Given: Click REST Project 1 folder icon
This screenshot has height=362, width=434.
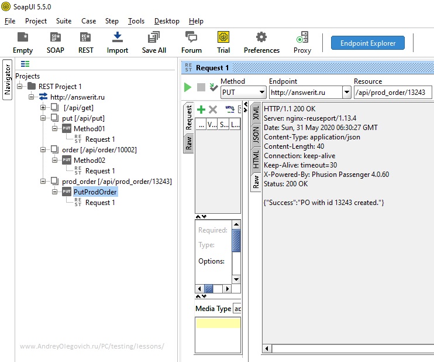Looking at the screenshot, I should 32,86.
